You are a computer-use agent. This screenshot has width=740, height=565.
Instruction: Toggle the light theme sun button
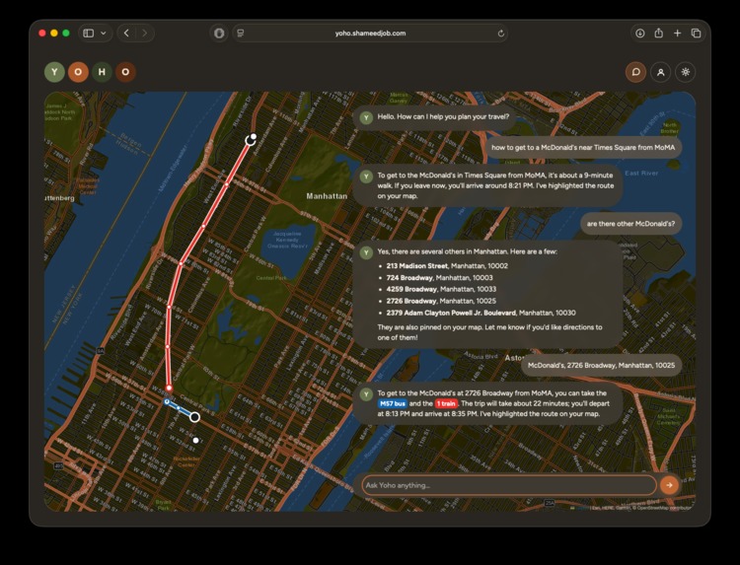tap(686, 72)
